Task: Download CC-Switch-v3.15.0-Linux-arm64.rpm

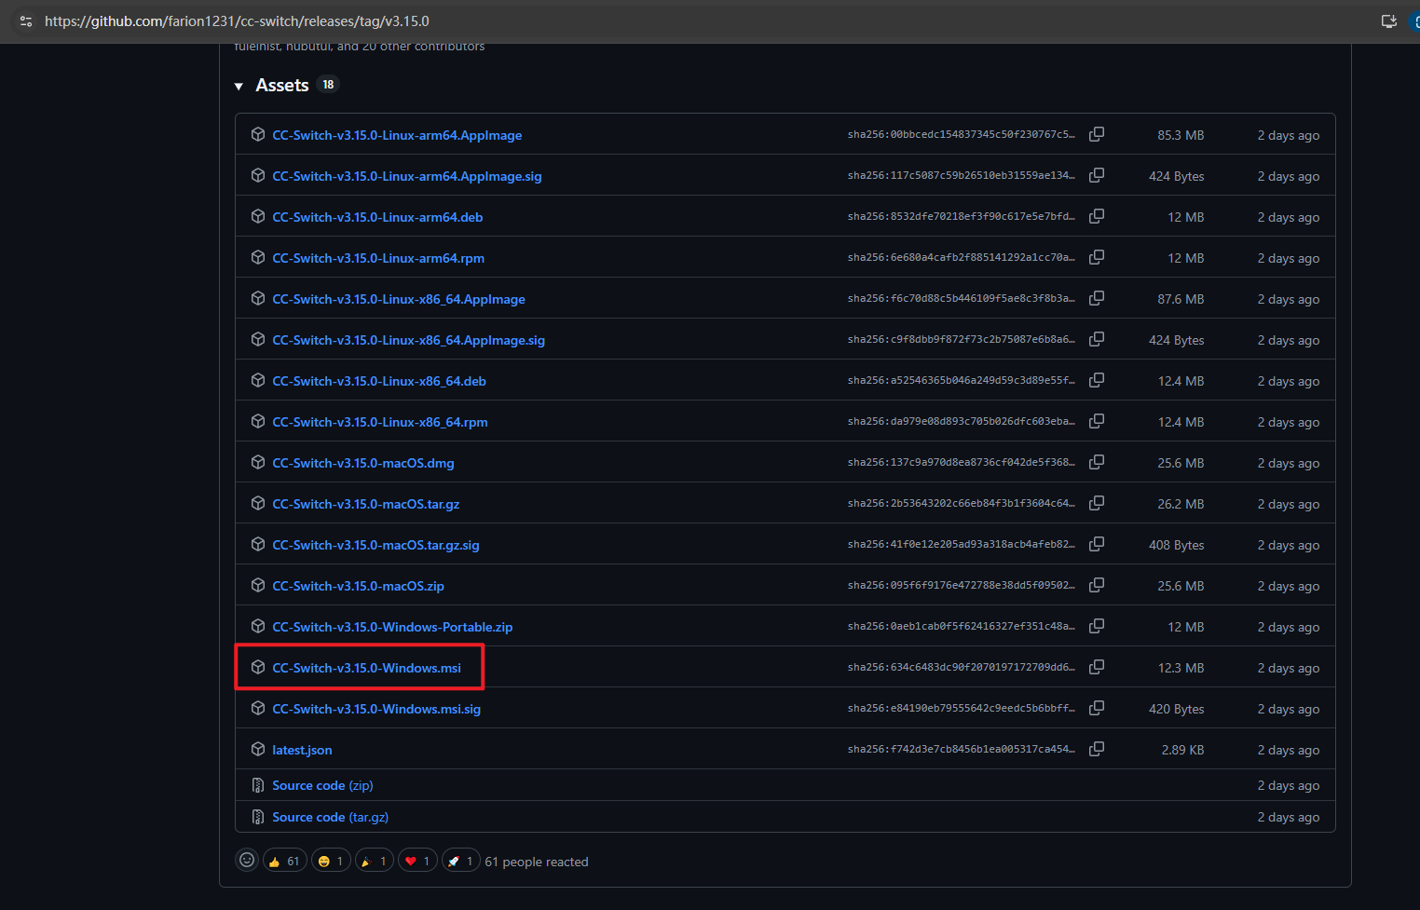Action: 378,258
